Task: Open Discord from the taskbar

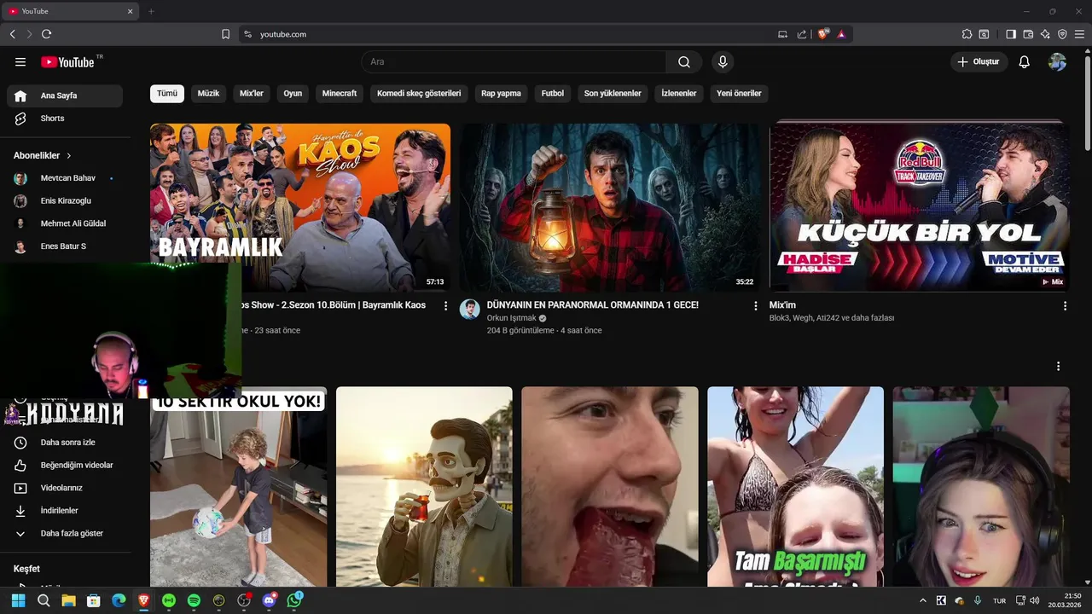Action: (270, 600)
